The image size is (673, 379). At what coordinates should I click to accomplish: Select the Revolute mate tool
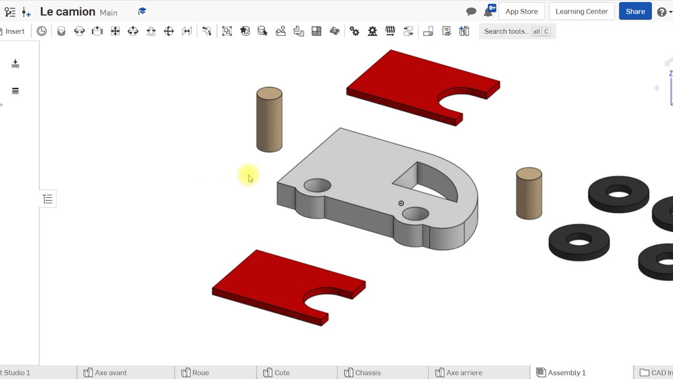(79, 31)
